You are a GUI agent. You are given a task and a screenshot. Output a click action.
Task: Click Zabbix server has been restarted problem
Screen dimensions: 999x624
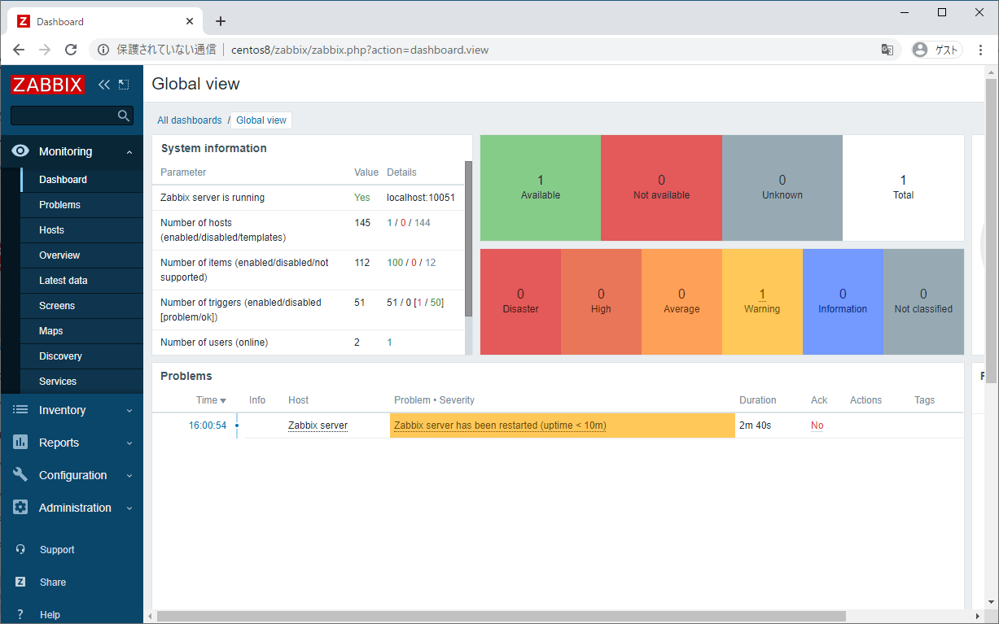pyautogui.click(x=500, y=425)
